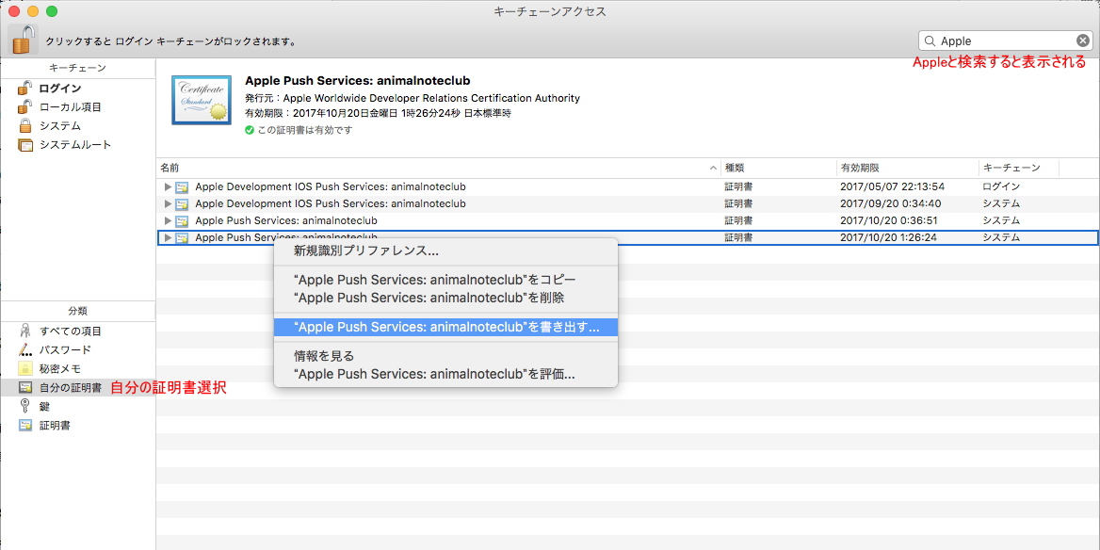Choose the すべての項目 category keys icon
Screen dimensions: 1100x550
[x=25, y=332]
